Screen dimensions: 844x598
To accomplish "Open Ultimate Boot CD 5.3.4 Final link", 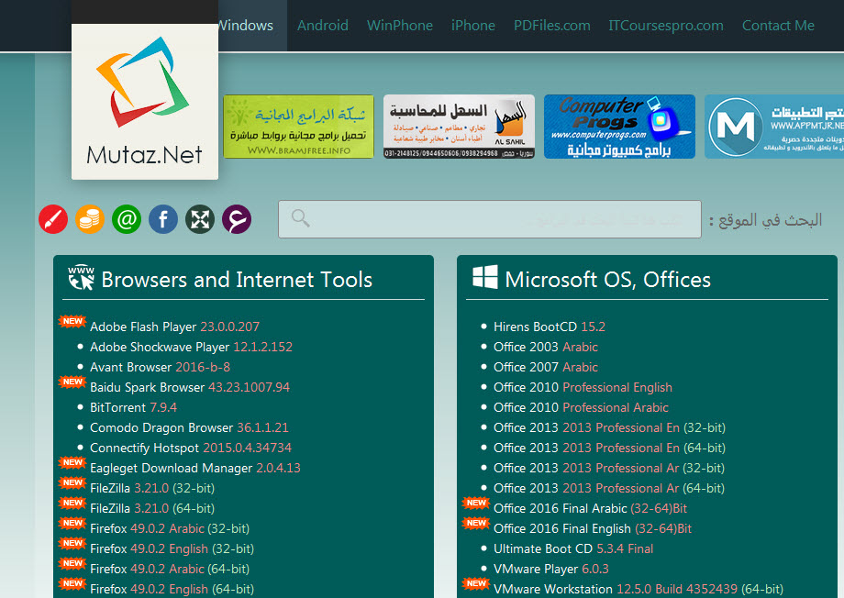I will [x=573, y=548].
